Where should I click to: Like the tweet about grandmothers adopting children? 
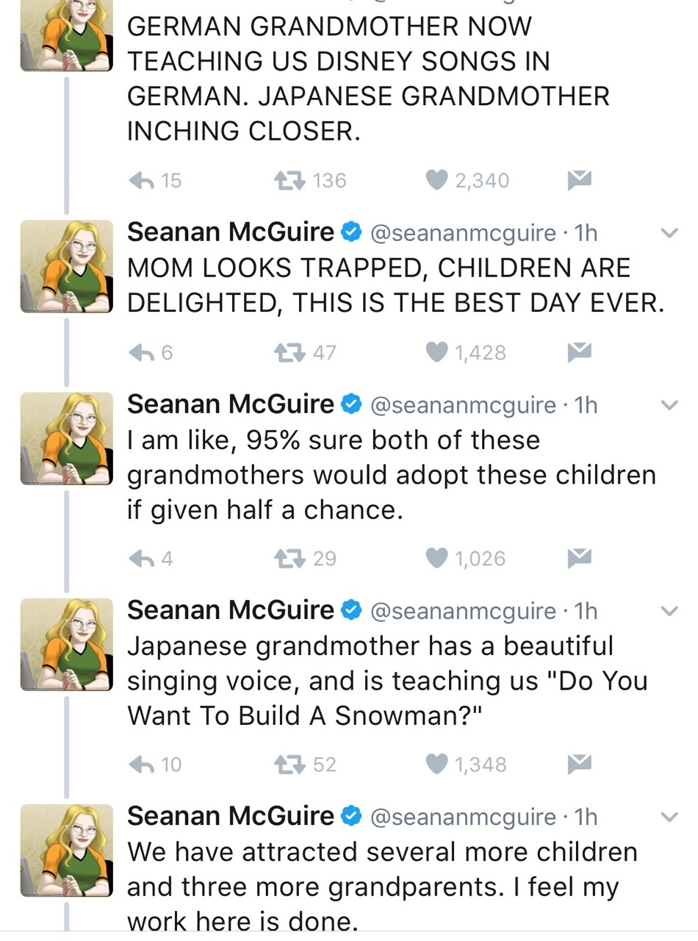click(x=438, y=559)
